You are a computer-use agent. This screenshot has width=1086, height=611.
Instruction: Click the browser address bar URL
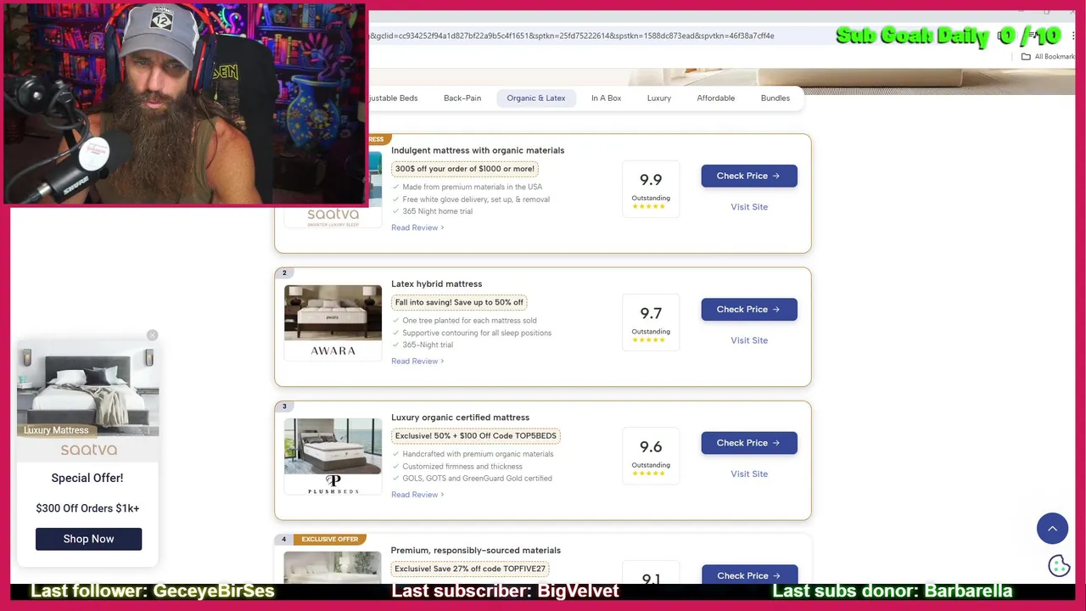pyautogui.click(x=571, y=36)
